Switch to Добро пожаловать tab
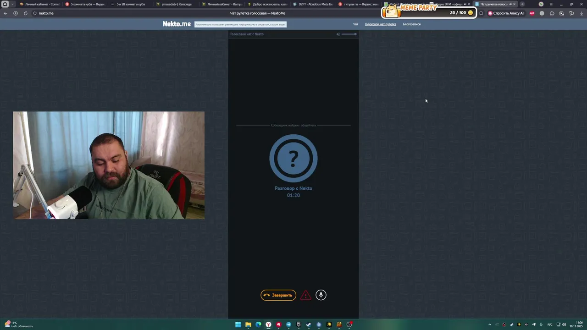This screenshot has height=330, width=587. [267, 4]
